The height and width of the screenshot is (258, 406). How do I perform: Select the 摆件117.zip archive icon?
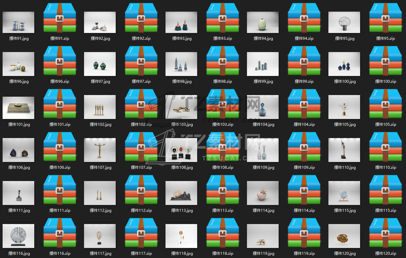[x=141, y=233]
